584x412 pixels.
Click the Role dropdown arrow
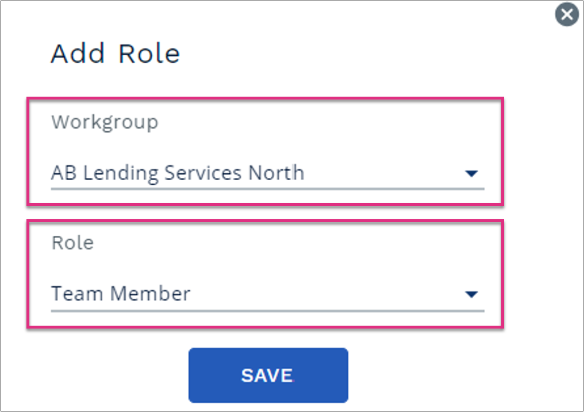(471, 295)
